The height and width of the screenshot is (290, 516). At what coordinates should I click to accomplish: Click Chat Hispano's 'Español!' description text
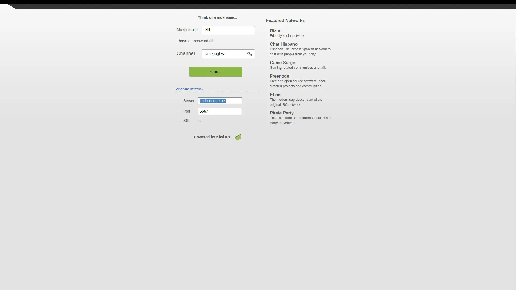click(300, 52)
